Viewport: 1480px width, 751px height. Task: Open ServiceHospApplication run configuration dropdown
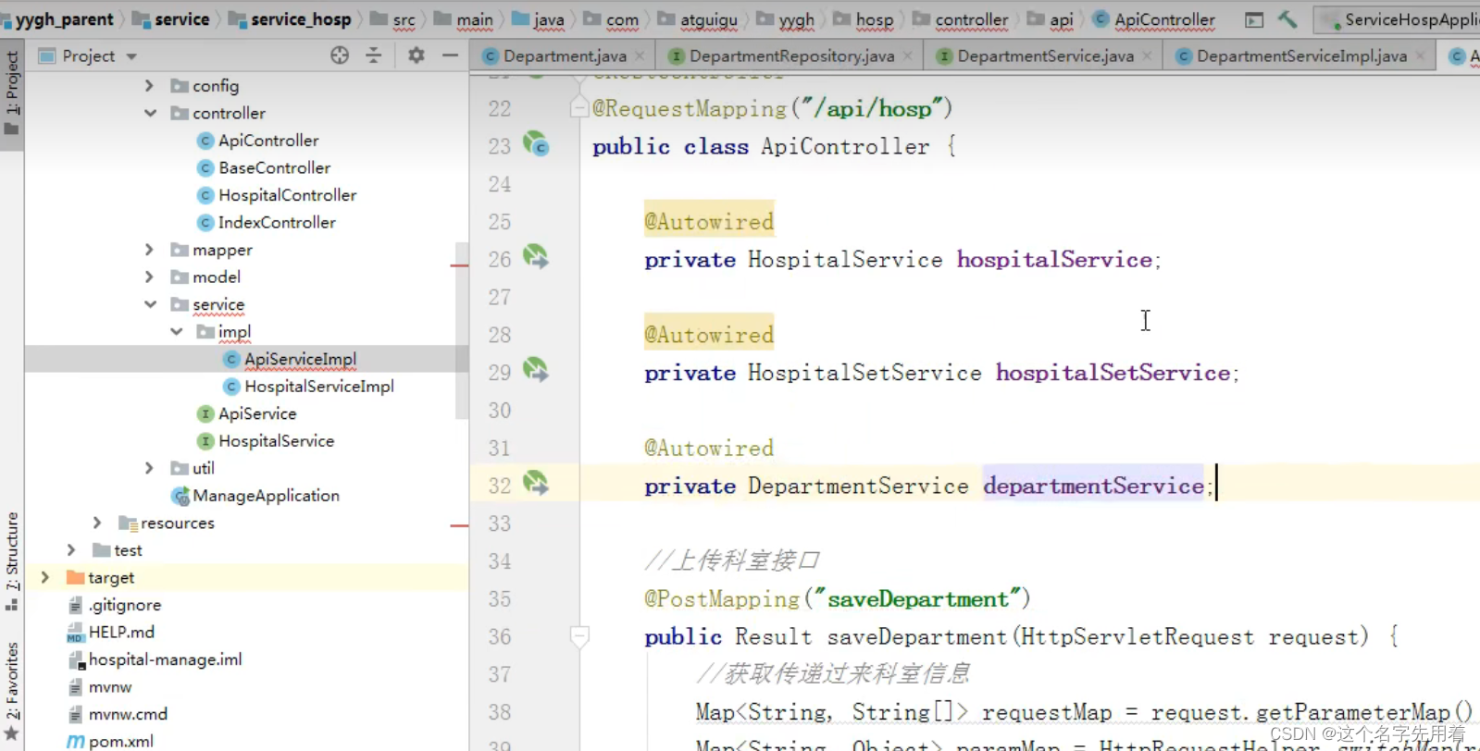coord(1399,19)
